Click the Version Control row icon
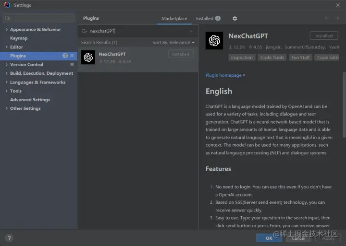The width and height of the screenshot is (346, 246). coord(72,65)
